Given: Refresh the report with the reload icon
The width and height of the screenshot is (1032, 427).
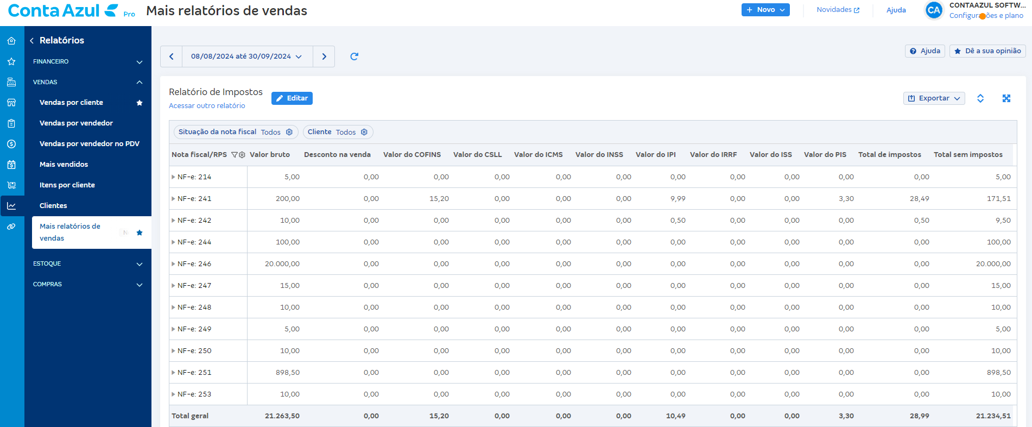Looking at the screenshot, I should pyautogui.click(x=354, y=56).
